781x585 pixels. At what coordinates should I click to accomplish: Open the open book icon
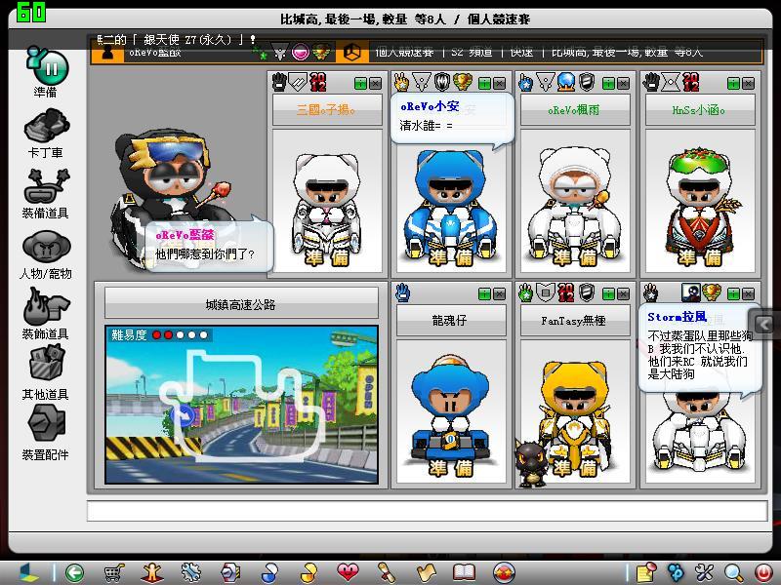pos(465,573)
